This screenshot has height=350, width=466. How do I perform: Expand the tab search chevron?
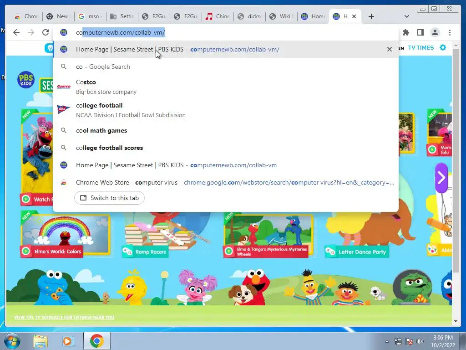coord(407,16)
